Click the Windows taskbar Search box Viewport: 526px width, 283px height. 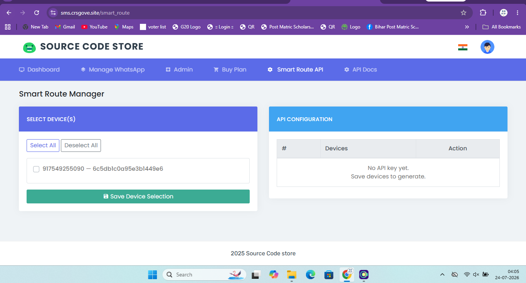204,275
